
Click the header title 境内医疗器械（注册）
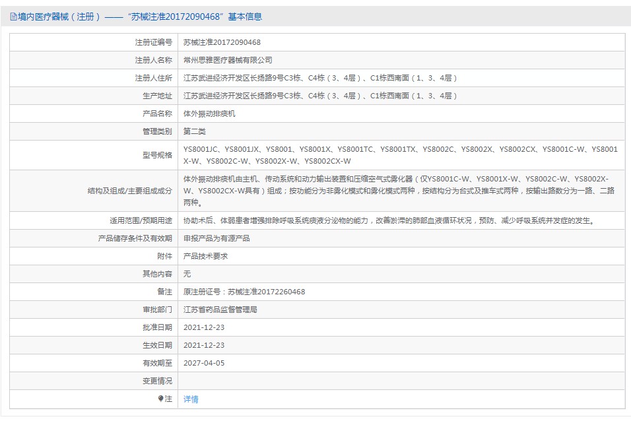pyautogui.click(x=59, y=16)
